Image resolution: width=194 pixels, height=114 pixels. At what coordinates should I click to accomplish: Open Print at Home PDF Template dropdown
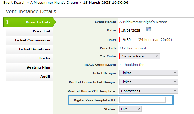click(149, 91)
